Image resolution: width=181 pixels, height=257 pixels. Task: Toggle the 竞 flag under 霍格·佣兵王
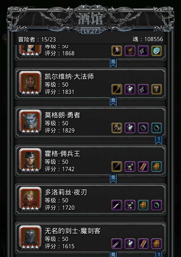click(x=113, y=178)
